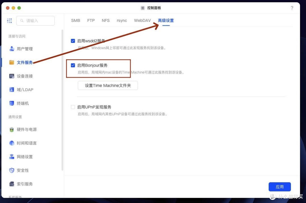This screenshot has height=203, width=306.
Task: Switch to the FTP tab
Action: pyautogui.click(x=91, y=20)
